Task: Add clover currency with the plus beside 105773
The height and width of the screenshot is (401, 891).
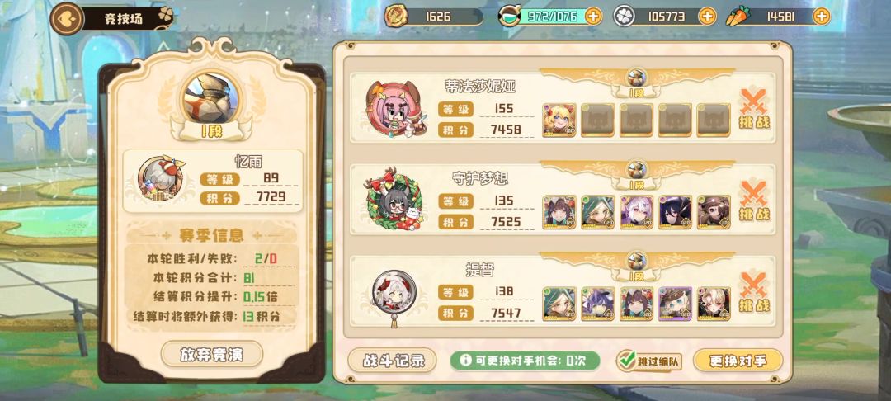Action: (x=707, y=17)
